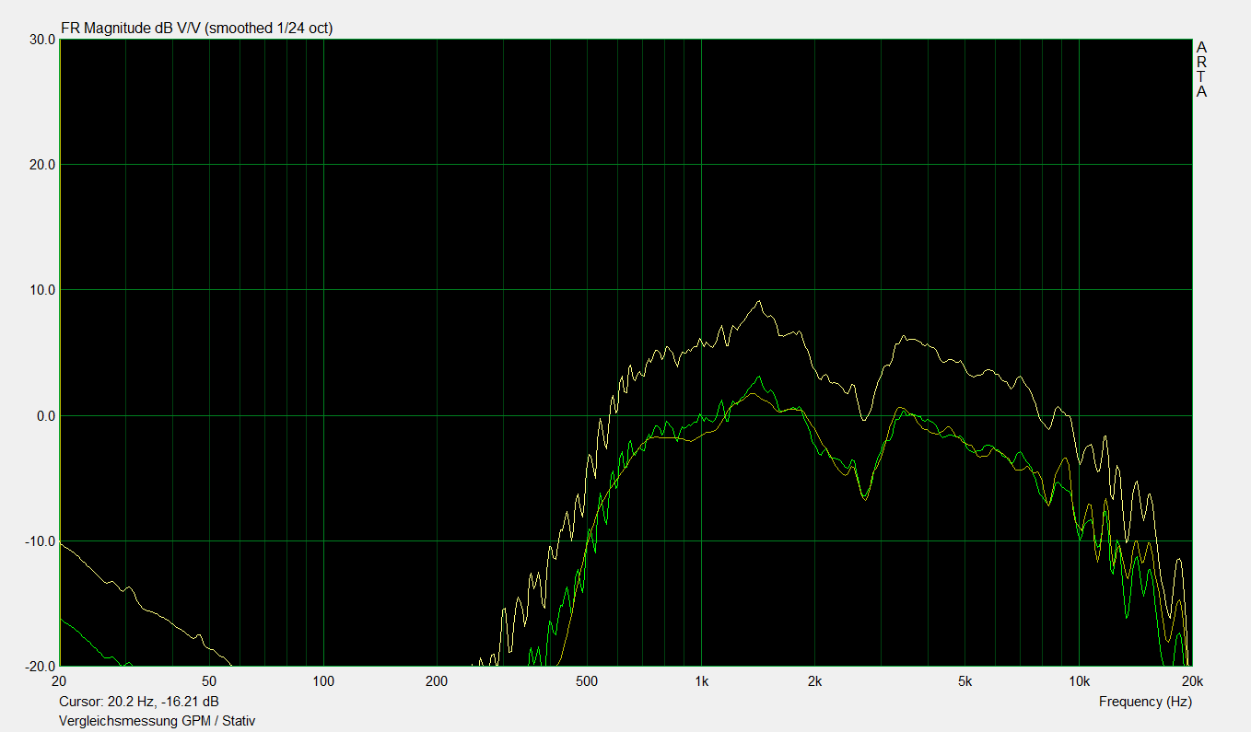Click the 2k tick label on frequency axis
This screenshot has width=1251, height=732.
coord(814,682)
